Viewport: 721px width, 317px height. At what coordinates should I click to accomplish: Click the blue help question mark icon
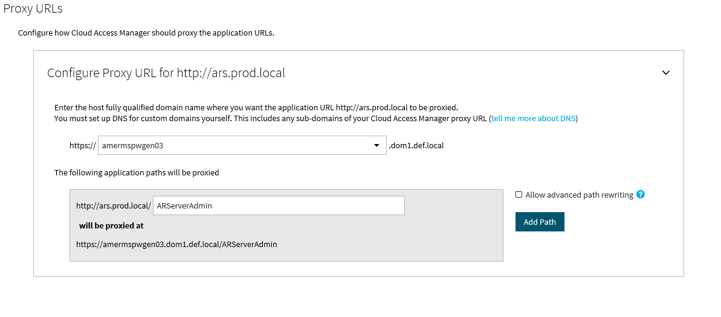pos(641,195)
